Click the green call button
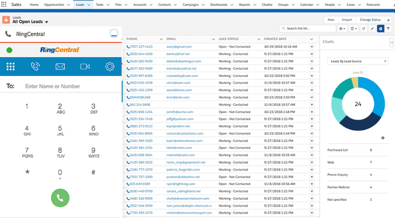 point(60,198)
